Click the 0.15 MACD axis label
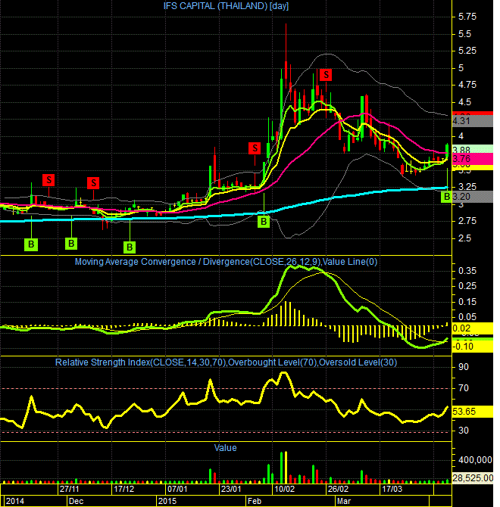This screenshot has width=500, height=507. click(467, 302)
